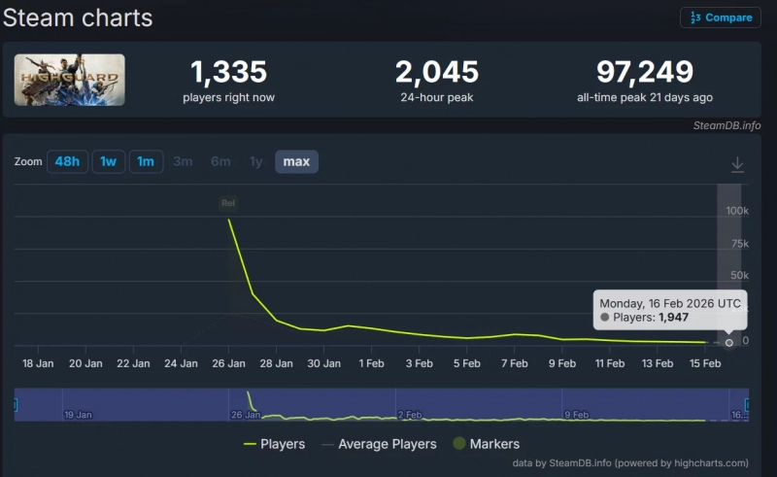Select the max zoom option
777x477 pixels.
click(x=296, y=161)
